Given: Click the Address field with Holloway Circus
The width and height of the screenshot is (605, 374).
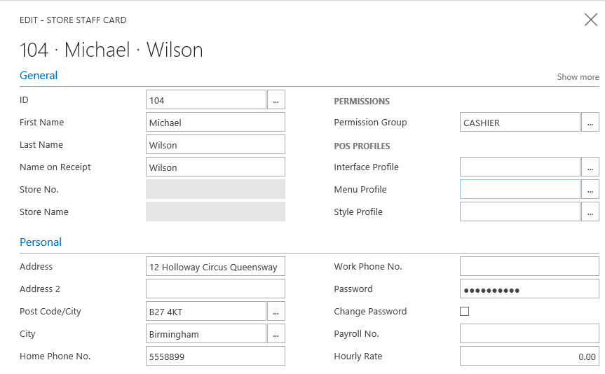Looking at the screenshot, I should pyautogui.click(x=215, y=267).
